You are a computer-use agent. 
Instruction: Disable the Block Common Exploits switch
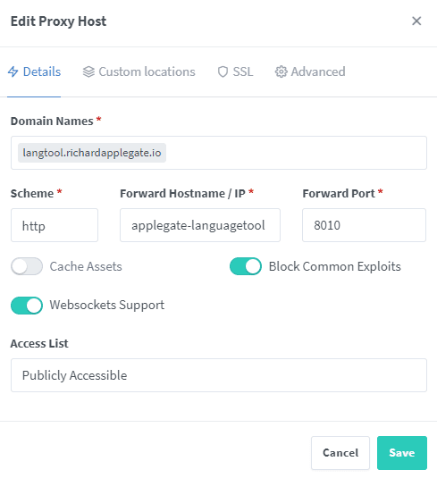point(246,266)
